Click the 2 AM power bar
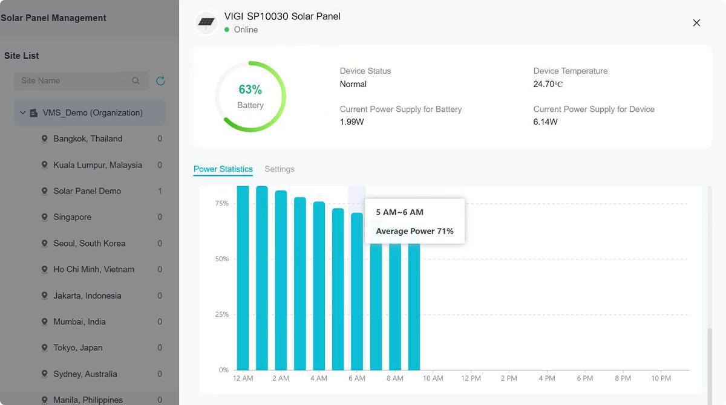 click(281, 280)
